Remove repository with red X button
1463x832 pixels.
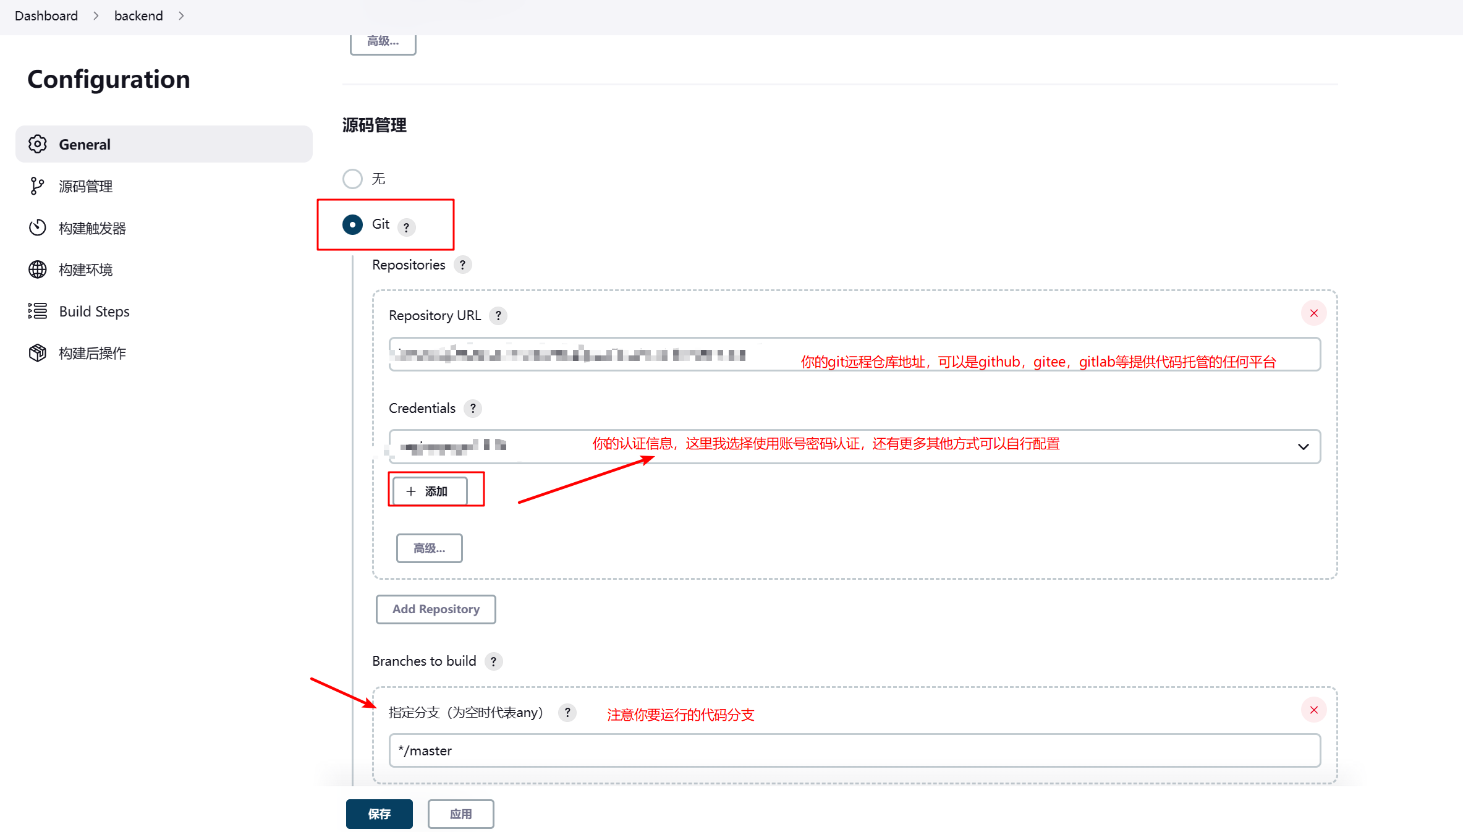pos(1313,313)
